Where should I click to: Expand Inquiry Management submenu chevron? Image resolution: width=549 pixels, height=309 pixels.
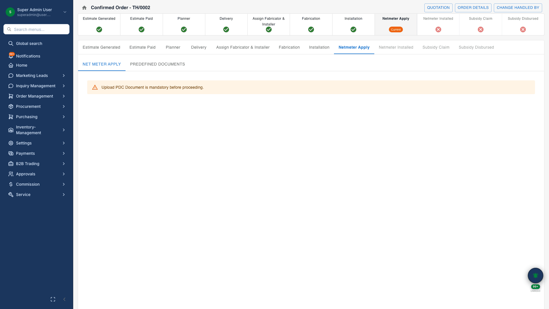pyautogui.click(x=64, y=86)
